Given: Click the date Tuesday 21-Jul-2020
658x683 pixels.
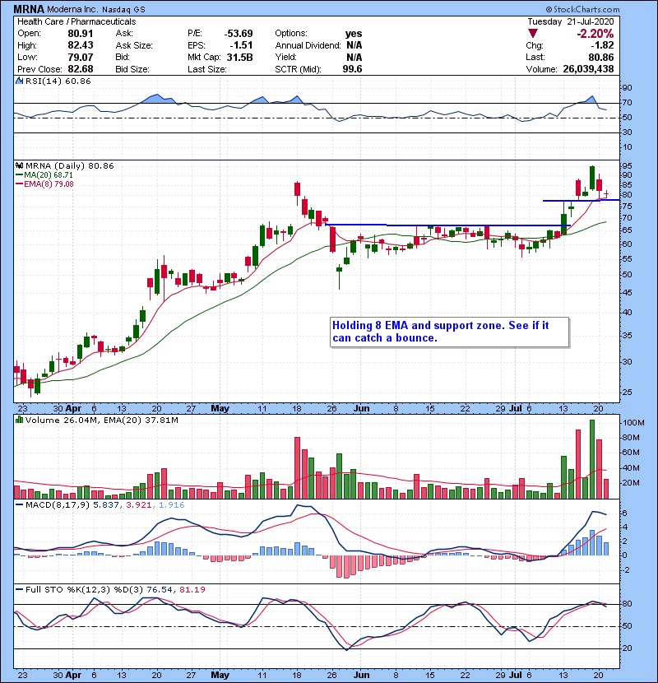Looking at the screenshot, I should 571,21.
